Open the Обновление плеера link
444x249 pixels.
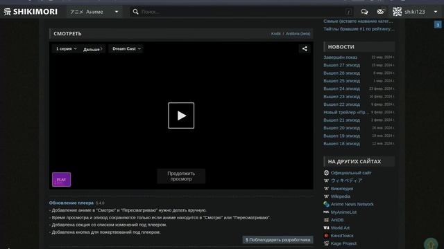pos(71,203)
